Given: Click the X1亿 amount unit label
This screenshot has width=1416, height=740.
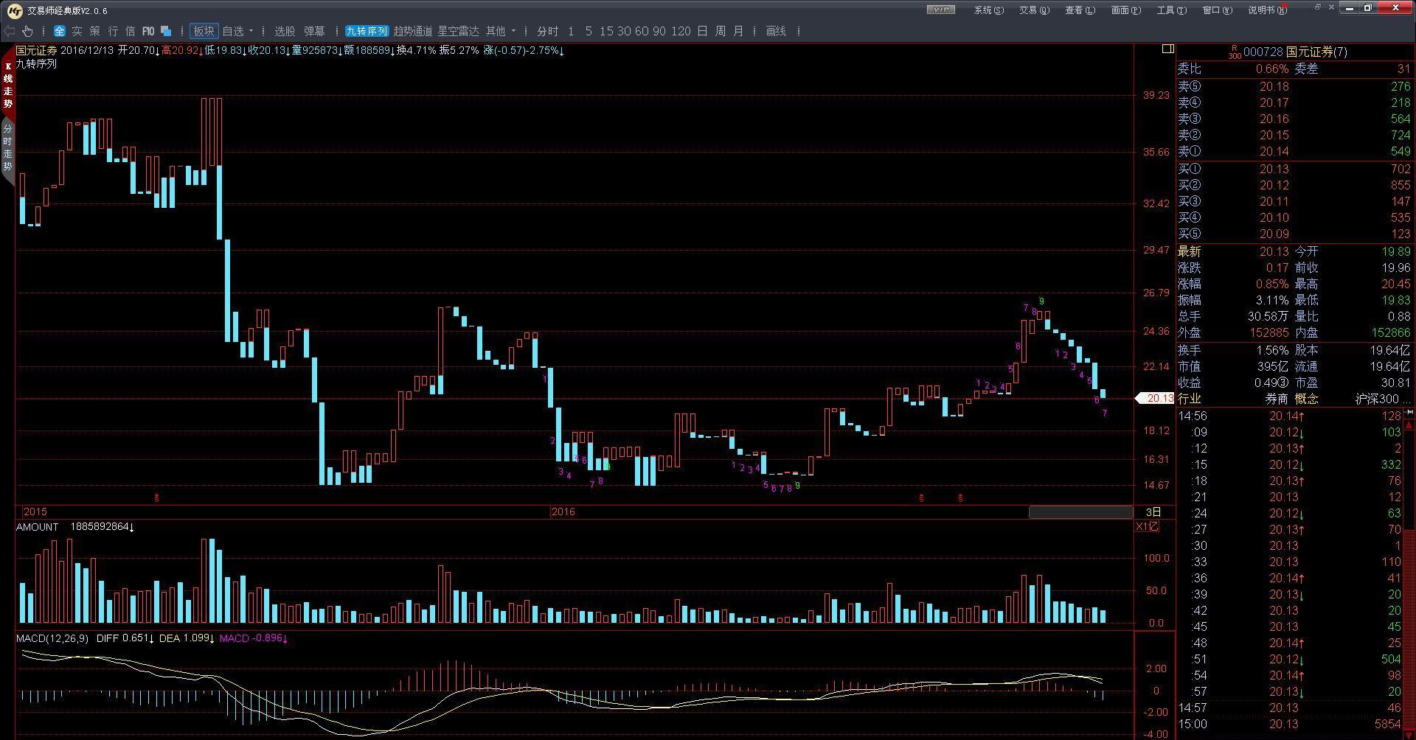Looking at the screenshot, I should click(x=1148, y=526).
